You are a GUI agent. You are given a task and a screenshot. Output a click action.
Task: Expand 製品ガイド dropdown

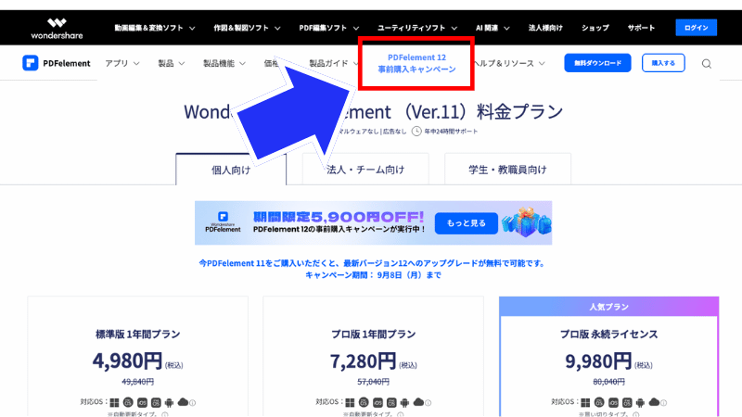(x=333, y=63)
